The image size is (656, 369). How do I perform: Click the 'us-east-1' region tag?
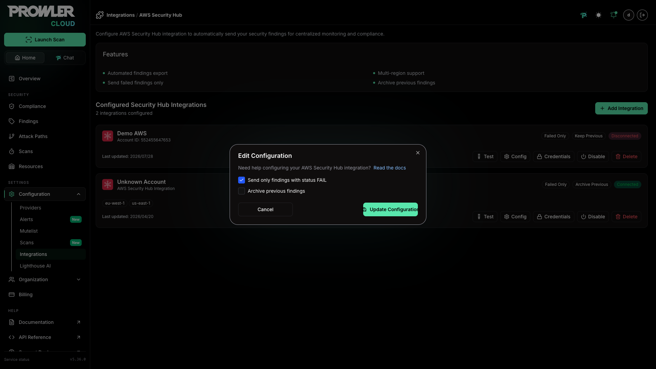141,203
